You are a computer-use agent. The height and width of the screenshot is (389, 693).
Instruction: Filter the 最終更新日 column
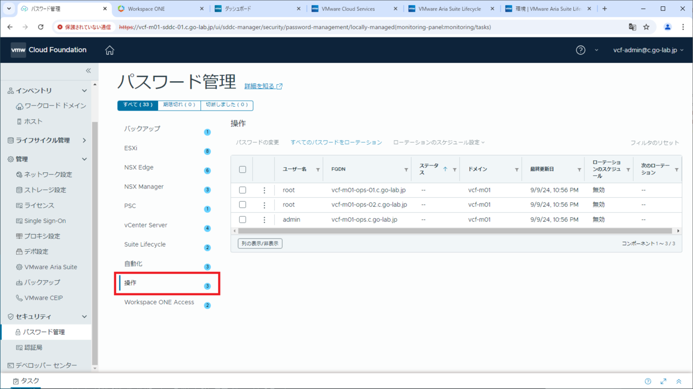(579, 170)
